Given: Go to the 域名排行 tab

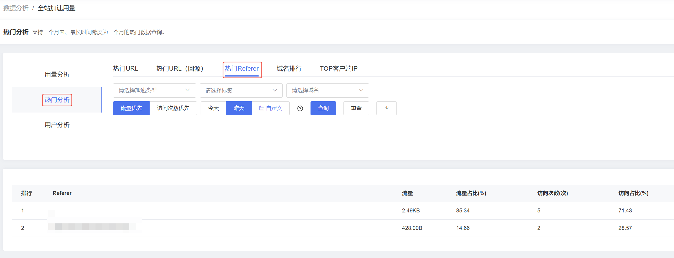Looking at the screenshot, I should coord(289,69).
